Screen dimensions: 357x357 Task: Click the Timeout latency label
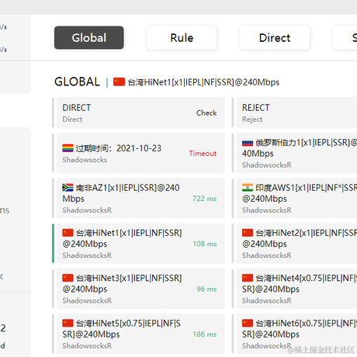(203, 154)
